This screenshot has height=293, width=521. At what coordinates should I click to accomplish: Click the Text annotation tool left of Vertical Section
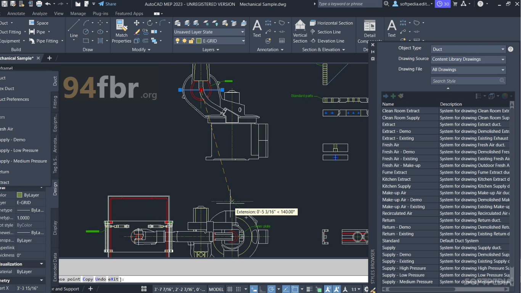pyautogui.click(x=257, y=29)
